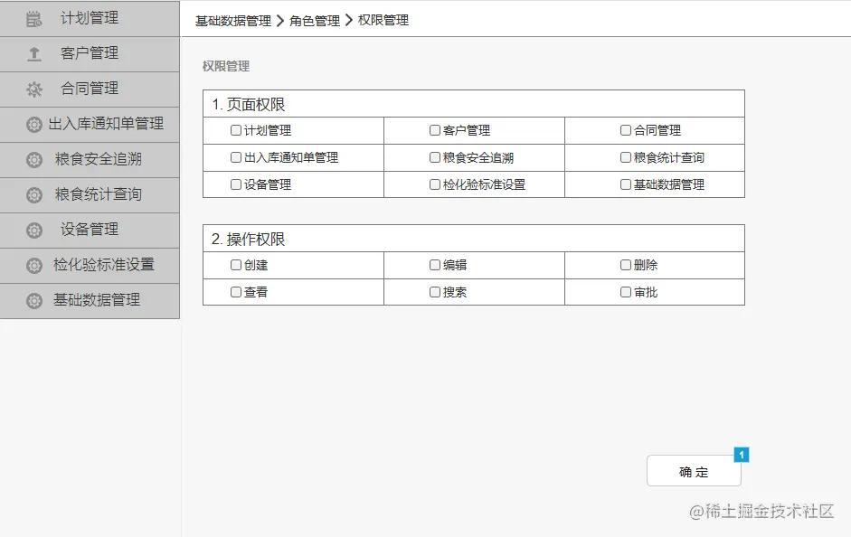This screenshot has width=851, height=537.
Task: Click the round icon beside 设备管理
Action: click(x=34, y=231)
